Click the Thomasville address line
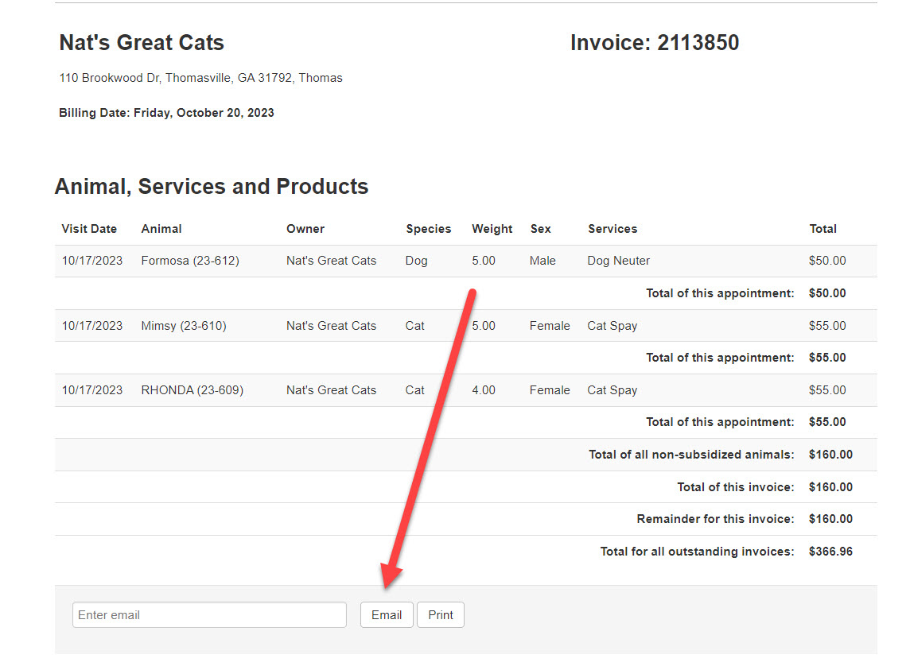The image size is (910, 670). (200, 78)
